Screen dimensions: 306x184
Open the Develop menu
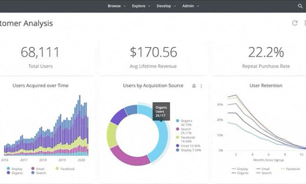(164, 6)
